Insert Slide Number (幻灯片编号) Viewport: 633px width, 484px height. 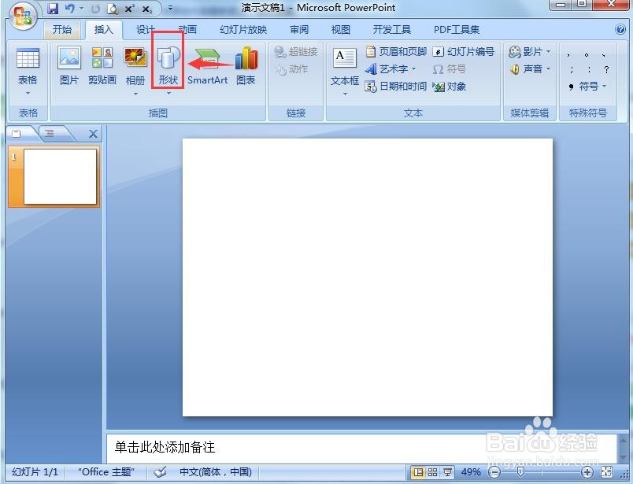(x=464, y=52)
